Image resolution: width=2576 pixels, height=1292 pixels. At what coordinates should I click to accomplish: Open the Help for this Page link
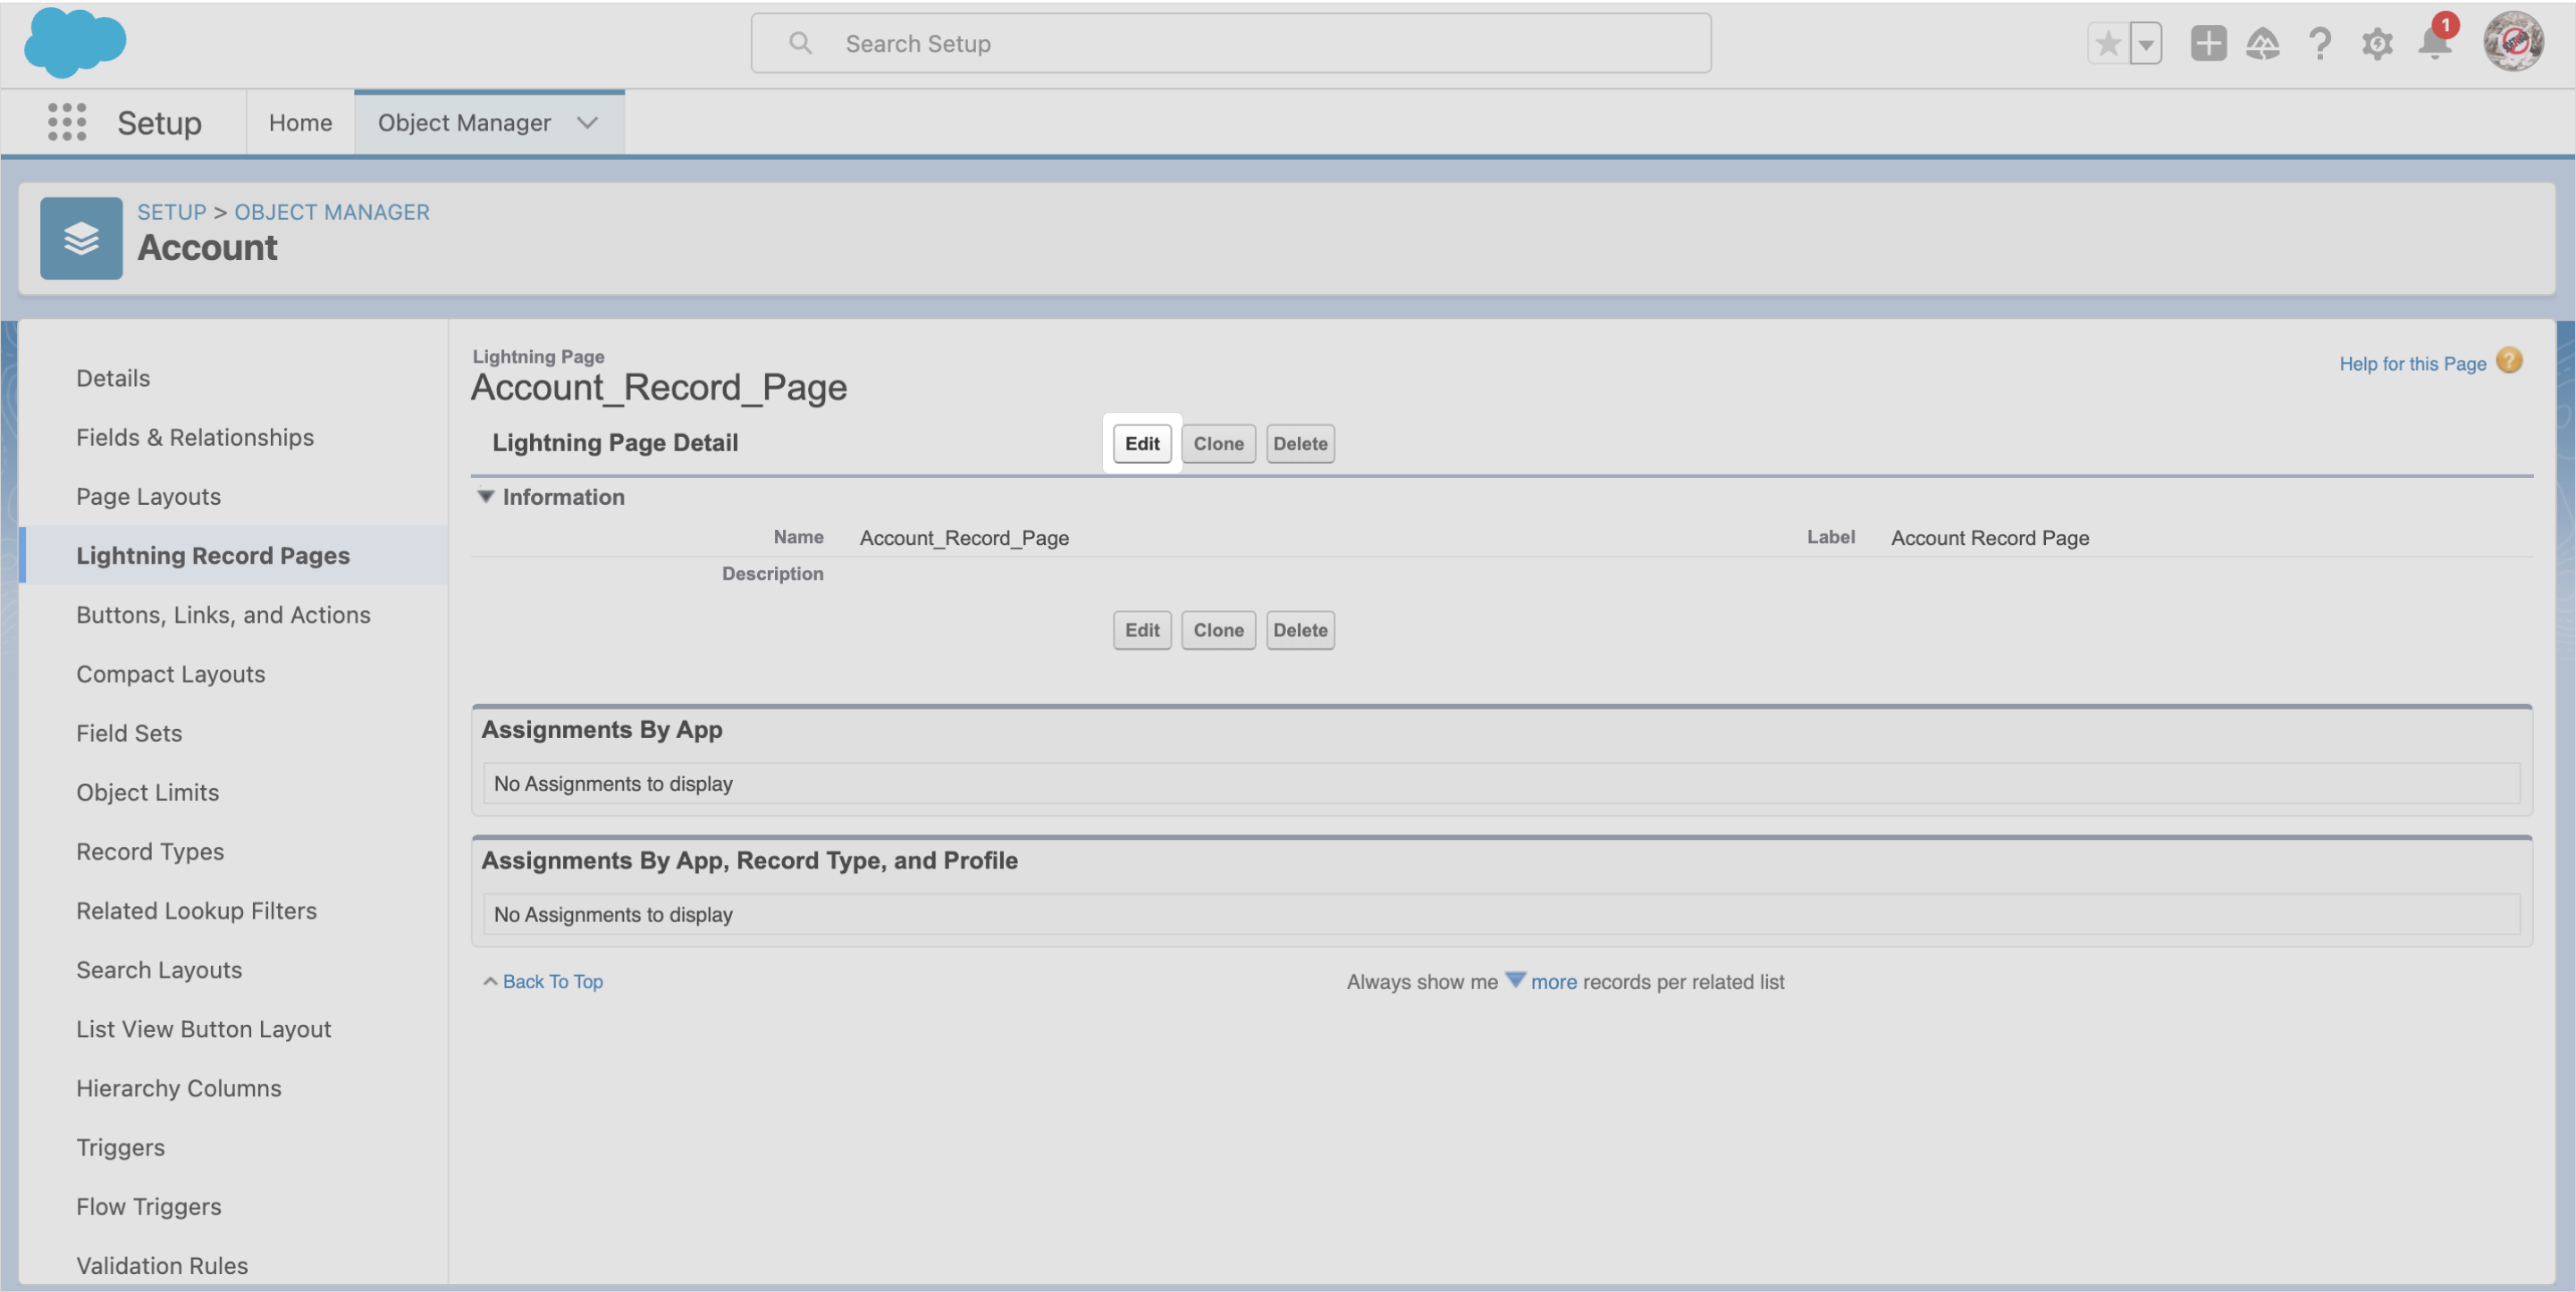point(2412,364)
